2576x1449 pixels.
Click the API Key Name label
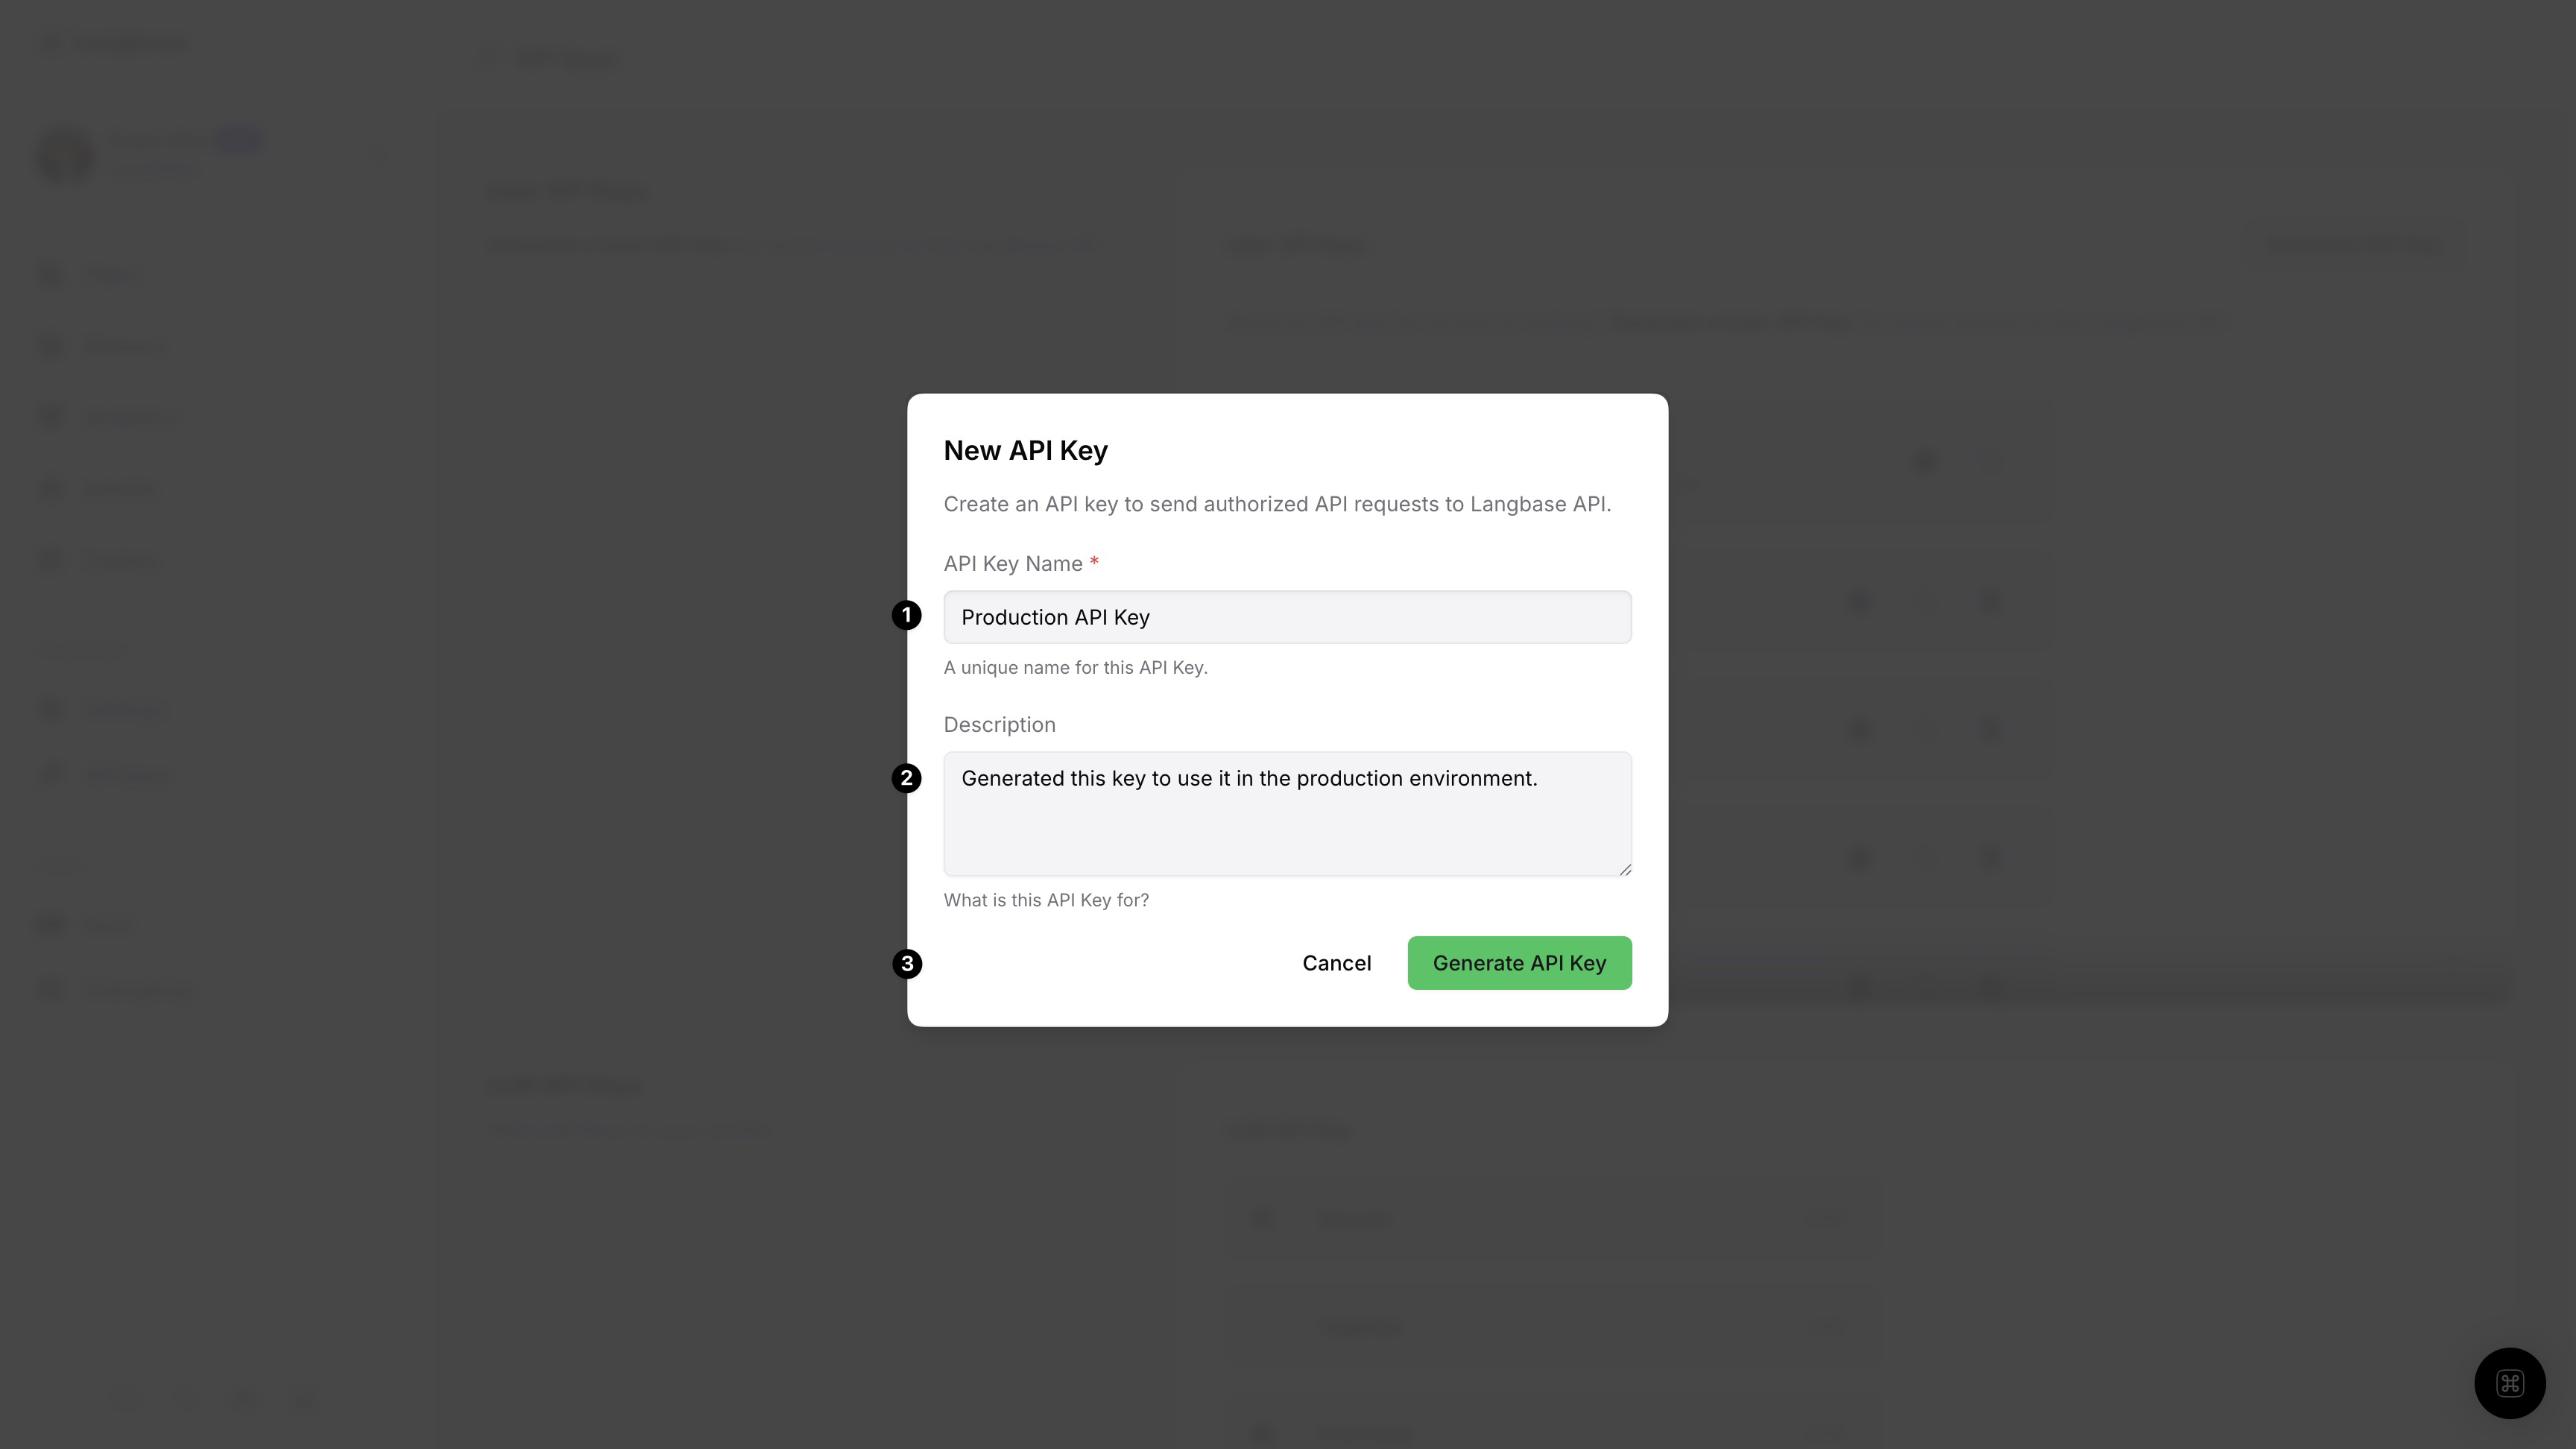pyautogui.click(x=1013, y=563)
